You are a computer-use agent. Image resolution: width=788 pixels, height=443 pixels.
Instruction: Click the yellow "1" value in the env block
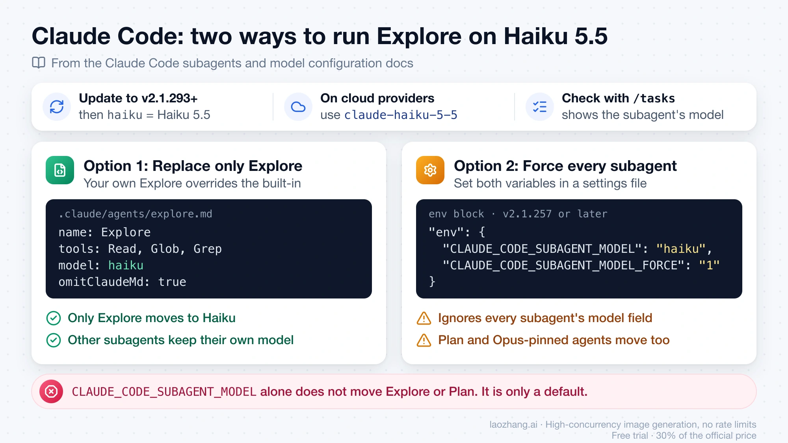tap(709, 265)
